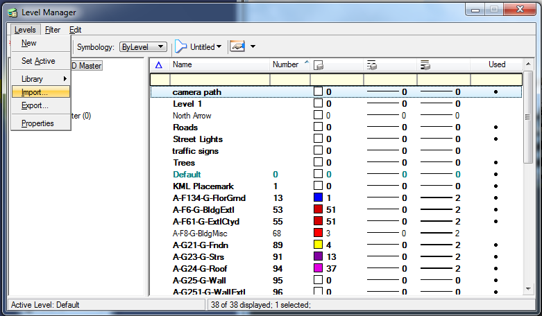The width and height of the screenshot is (542, 316).
Task: Open the Edit menu
Action: [x=75, y=30]
